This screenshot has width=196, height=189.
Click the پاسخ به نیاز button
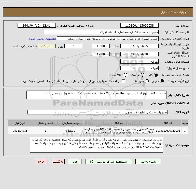(148, 162)
